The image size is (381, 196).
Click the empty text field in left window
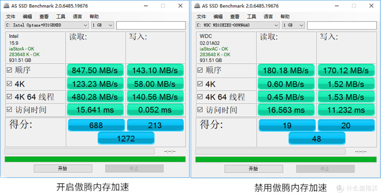click(151, 25)
